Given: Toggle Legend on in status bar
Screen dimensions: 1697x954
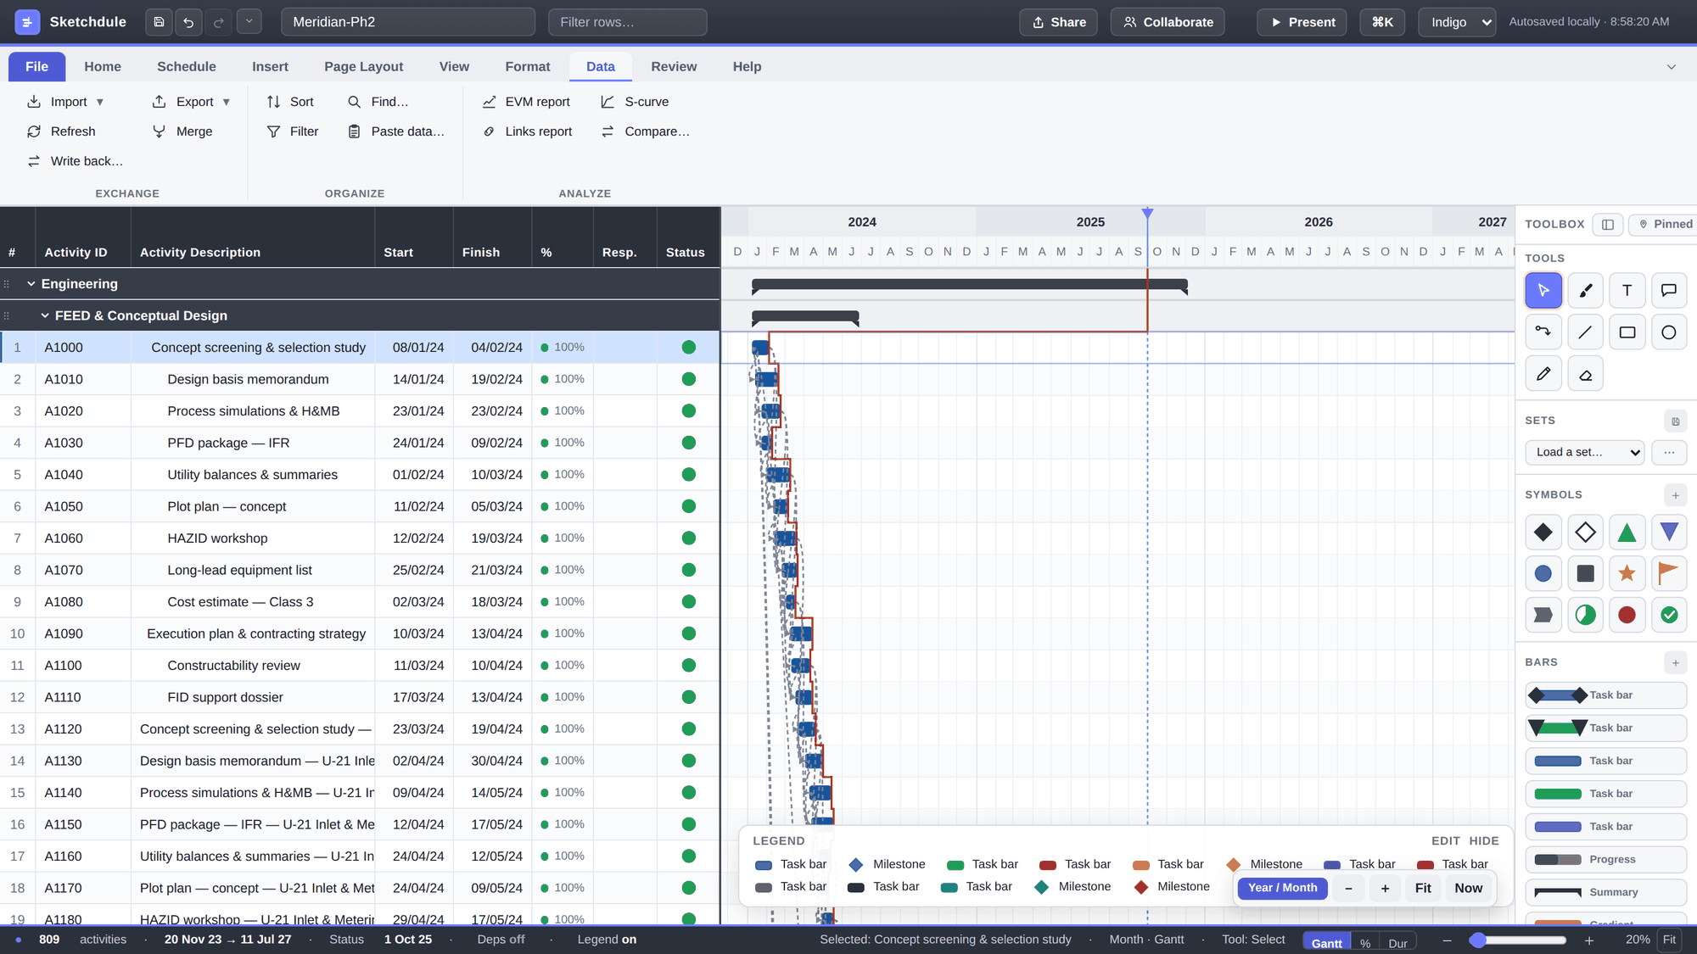Looking at the screenshot, I should [x=607, y=940].
